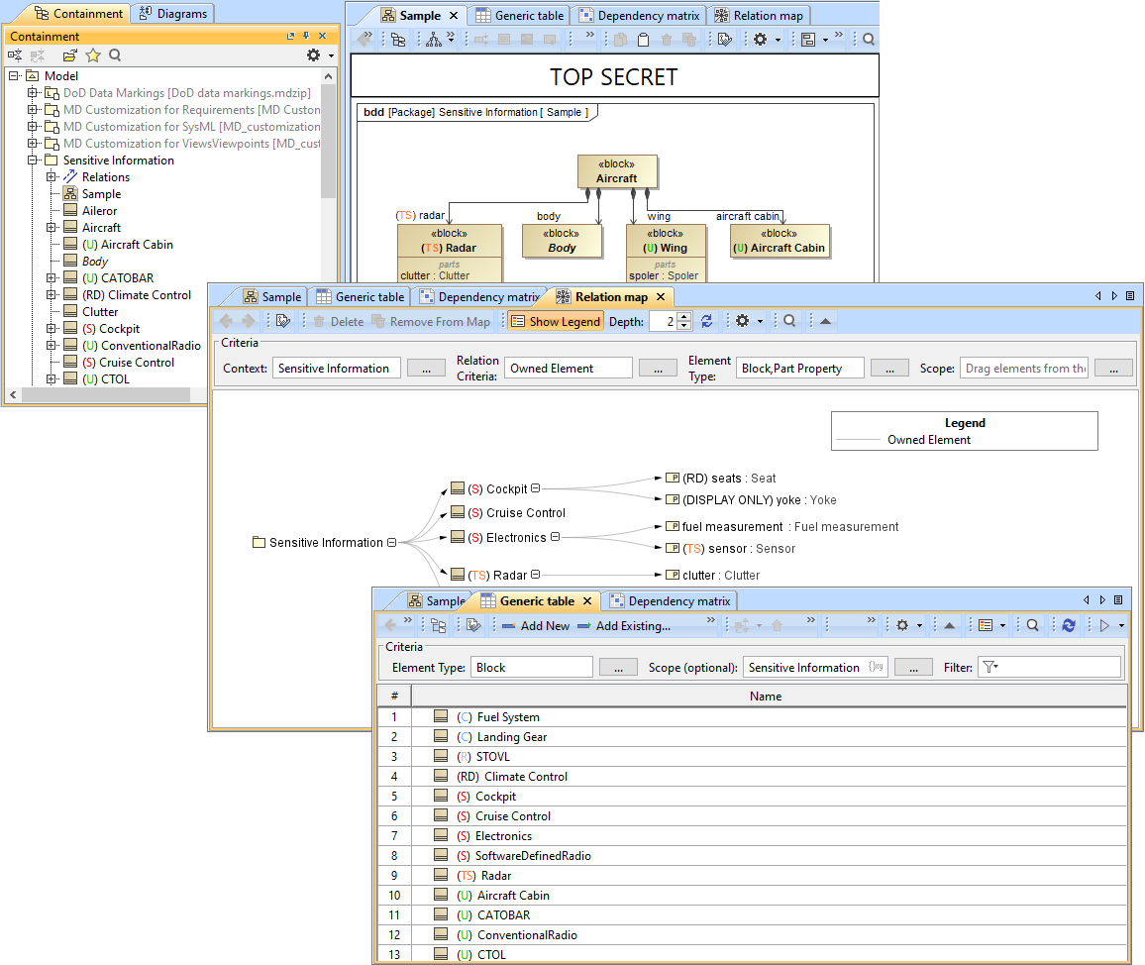
Task: Click browse button next to Context field
Action: tap(426, 369)
